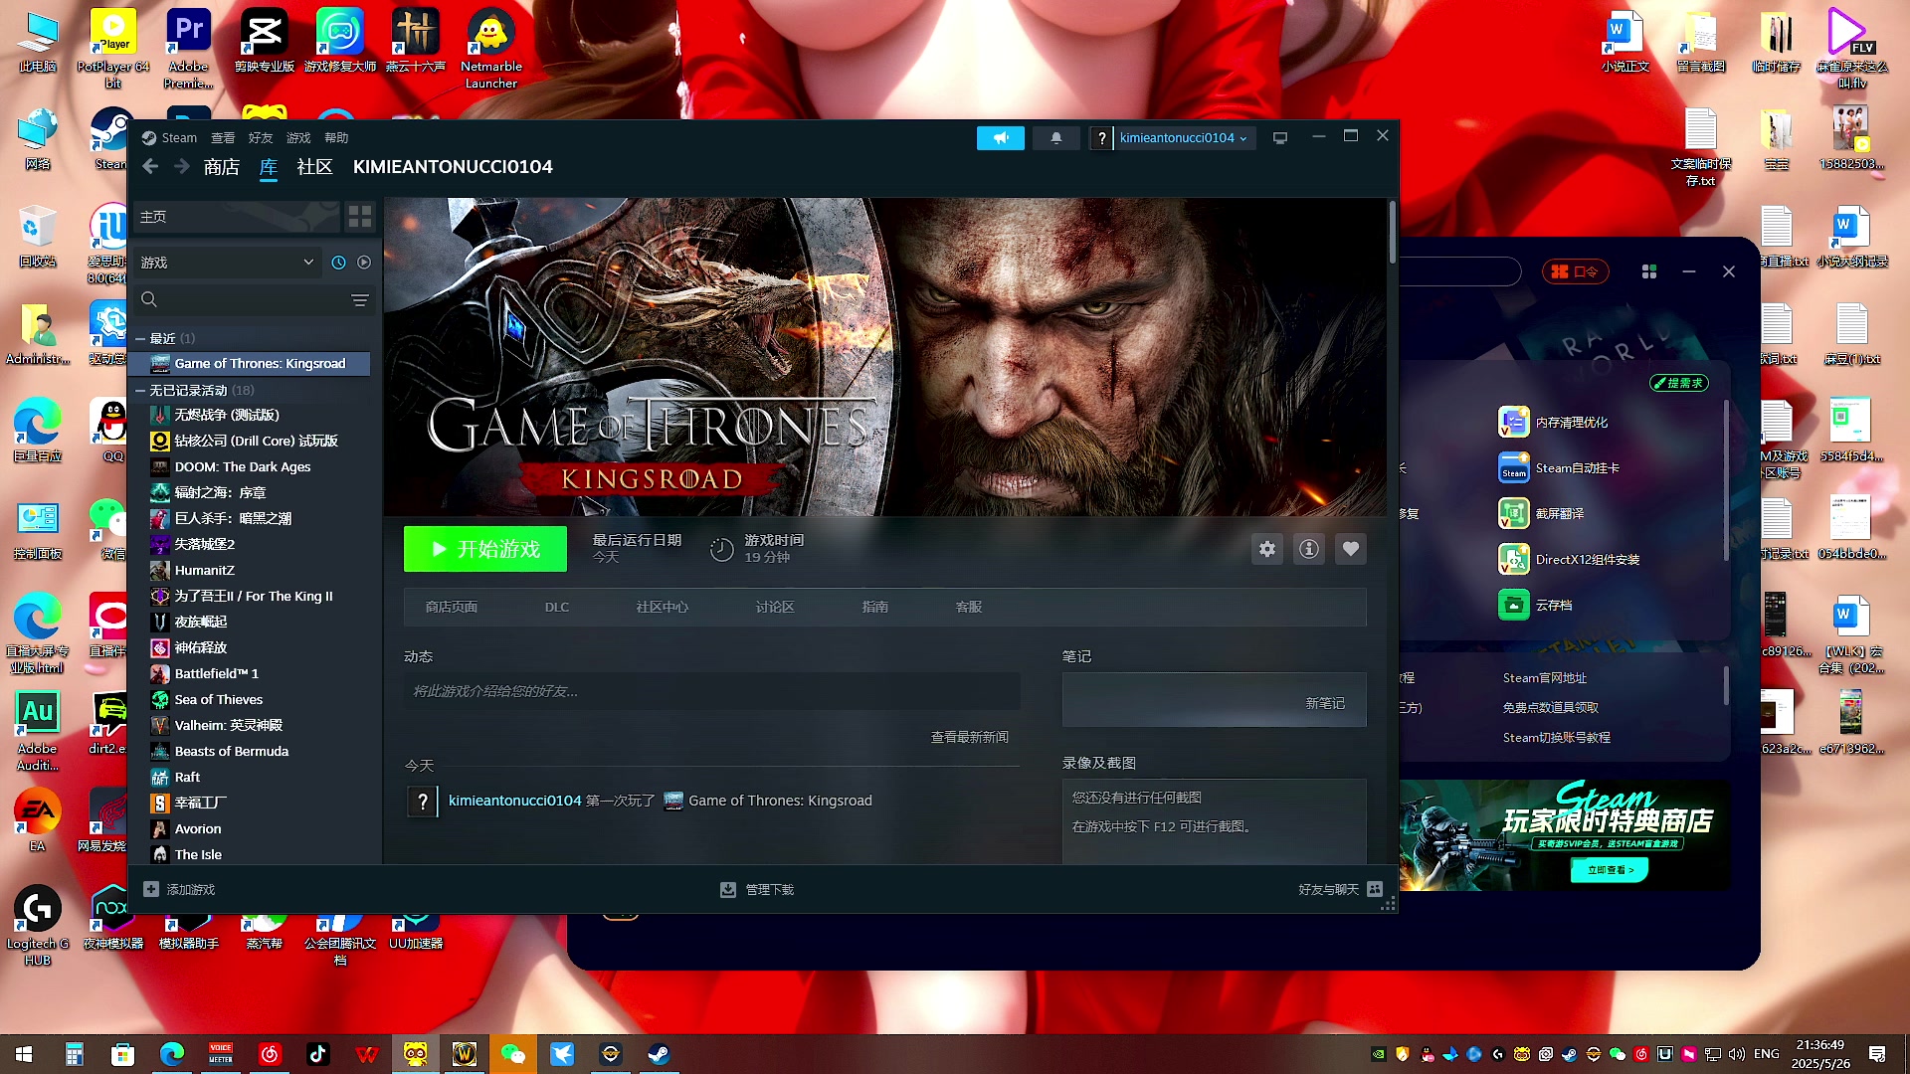The image size is (1910, 1074).
Task: Click 免费点数道具领取 link
Action: coord(1551,708)
